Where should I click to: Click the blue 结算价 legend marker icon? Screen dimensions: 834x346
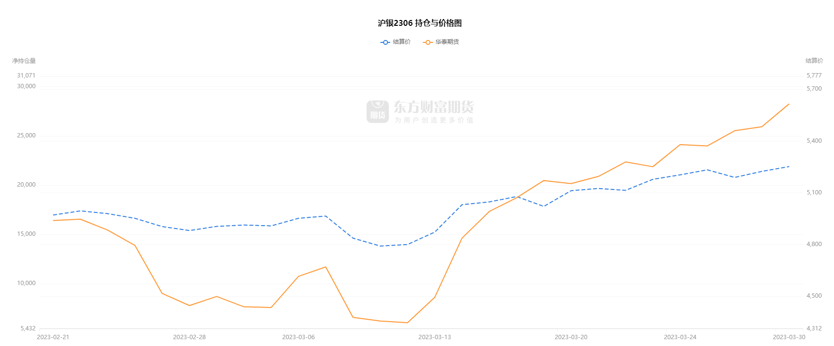click(385, 42)
